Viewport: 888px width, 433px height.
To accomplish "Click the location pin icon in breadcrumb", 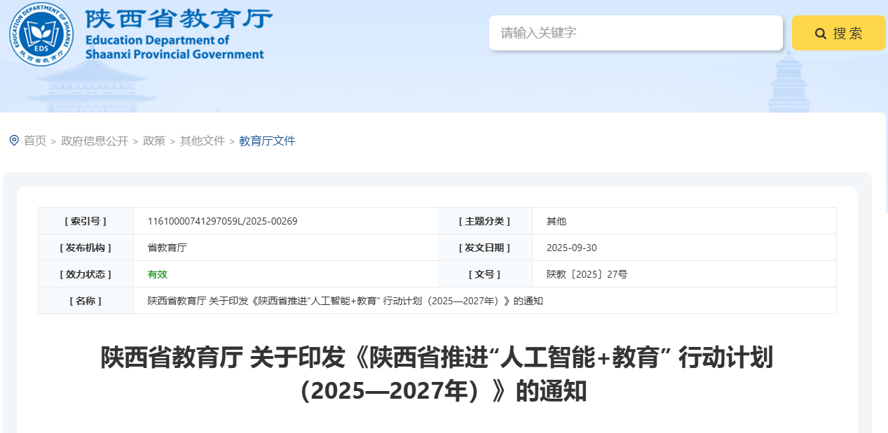I will [14, 141].
